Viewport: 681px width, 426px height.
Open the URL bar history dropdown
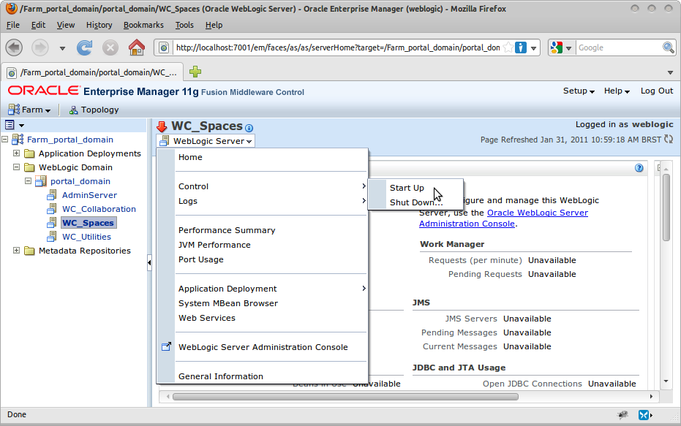coord(533,47)
